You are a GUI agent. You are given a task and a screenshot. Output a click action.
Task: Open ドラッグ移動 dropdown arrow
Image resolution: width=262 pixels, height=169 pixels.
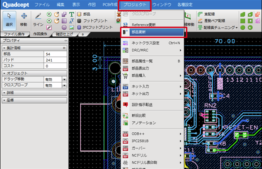[x=64, y=79]
